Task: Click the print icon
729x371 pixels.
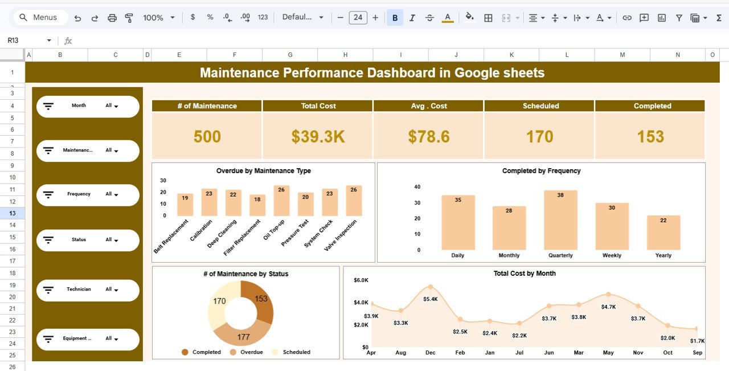Action: [x=112, y=18]
